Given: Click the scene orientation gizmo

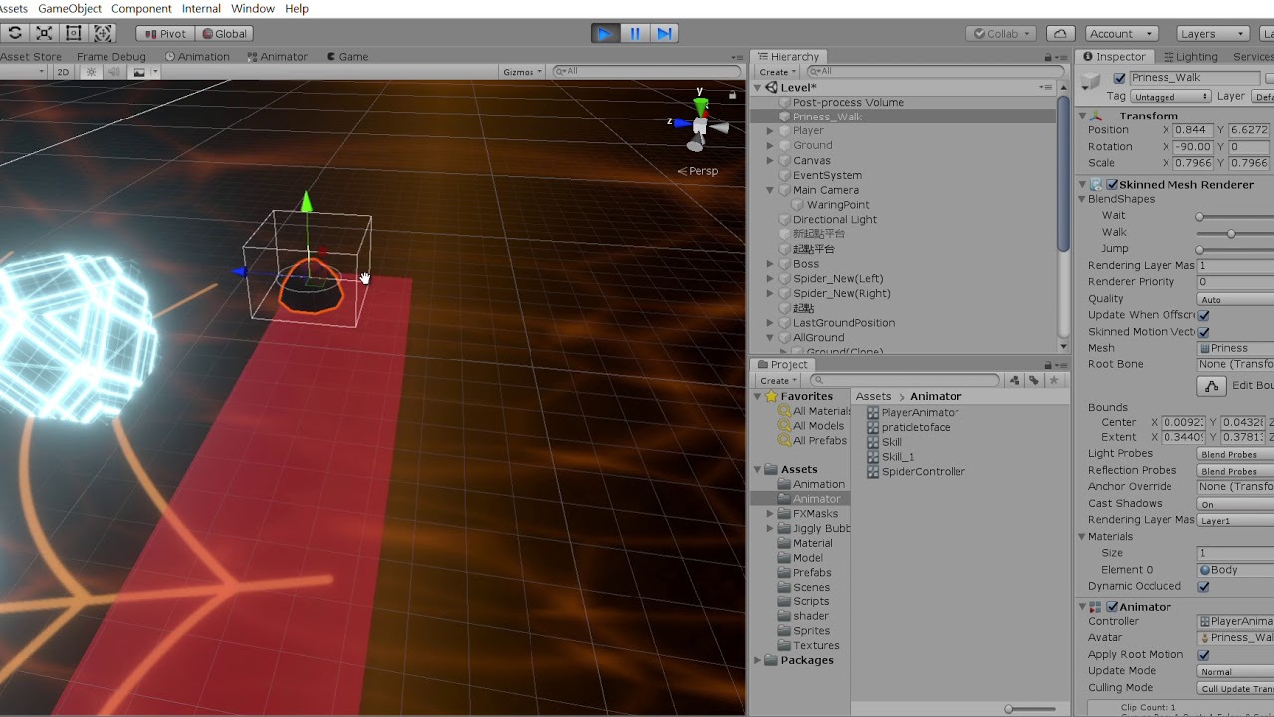Looking at the screenshot, I should click(x=699, y=124).
